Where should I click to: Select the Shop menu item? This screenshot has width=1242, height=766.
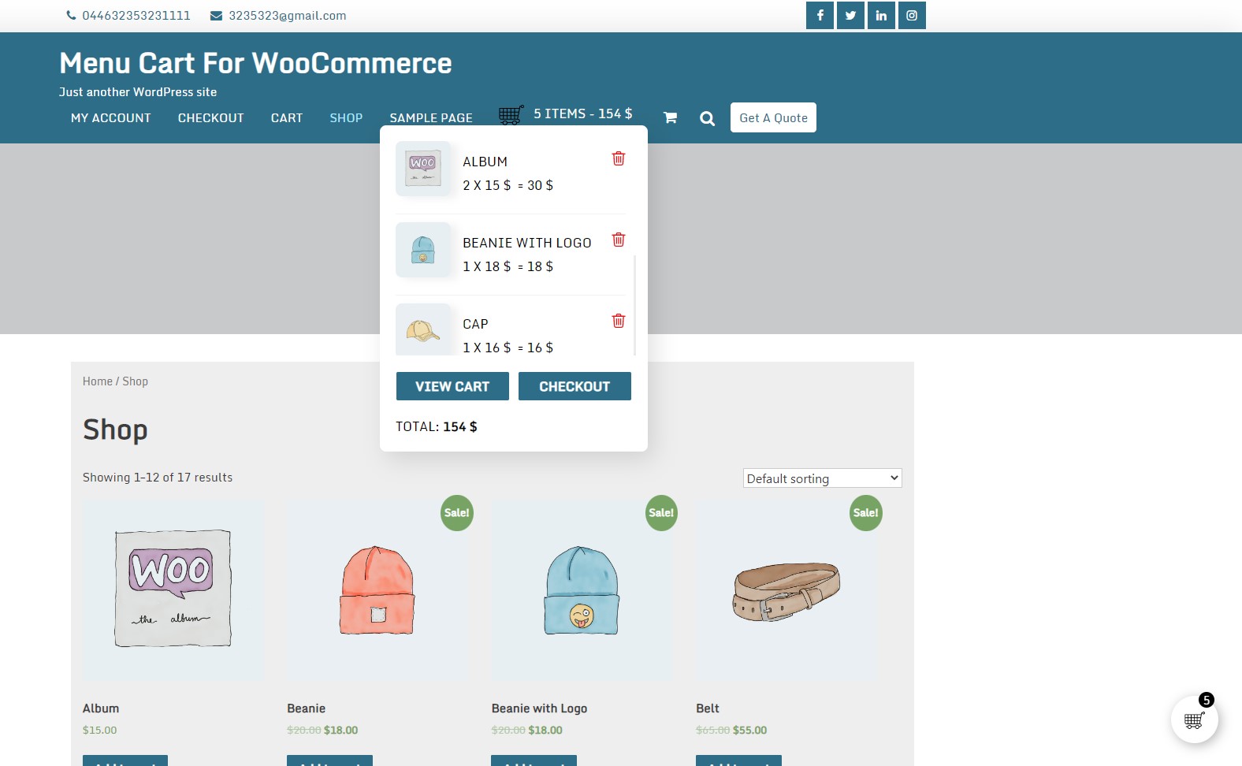(x=346, y=118)
